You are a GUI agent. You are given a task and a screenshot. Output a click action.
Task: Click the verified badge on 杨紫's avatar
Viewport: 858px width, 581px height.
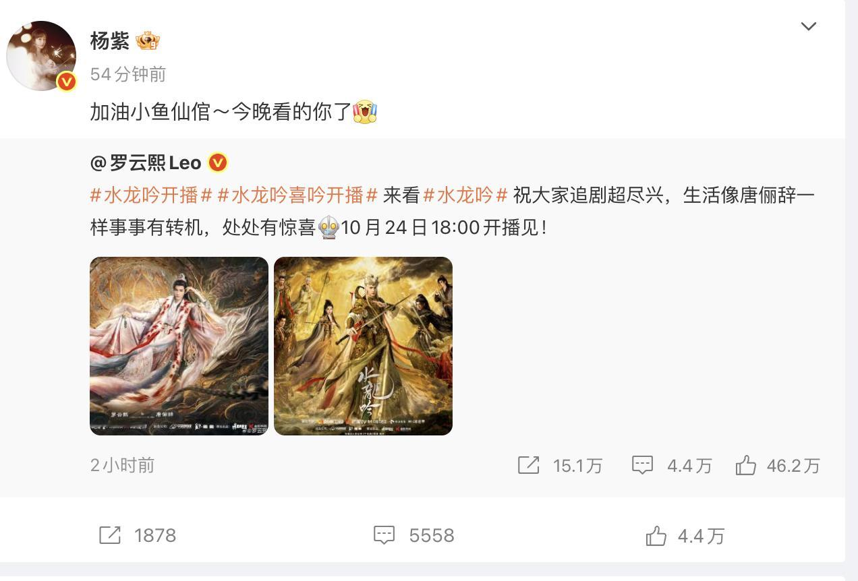pyautogui.click(x=66, y=82)
